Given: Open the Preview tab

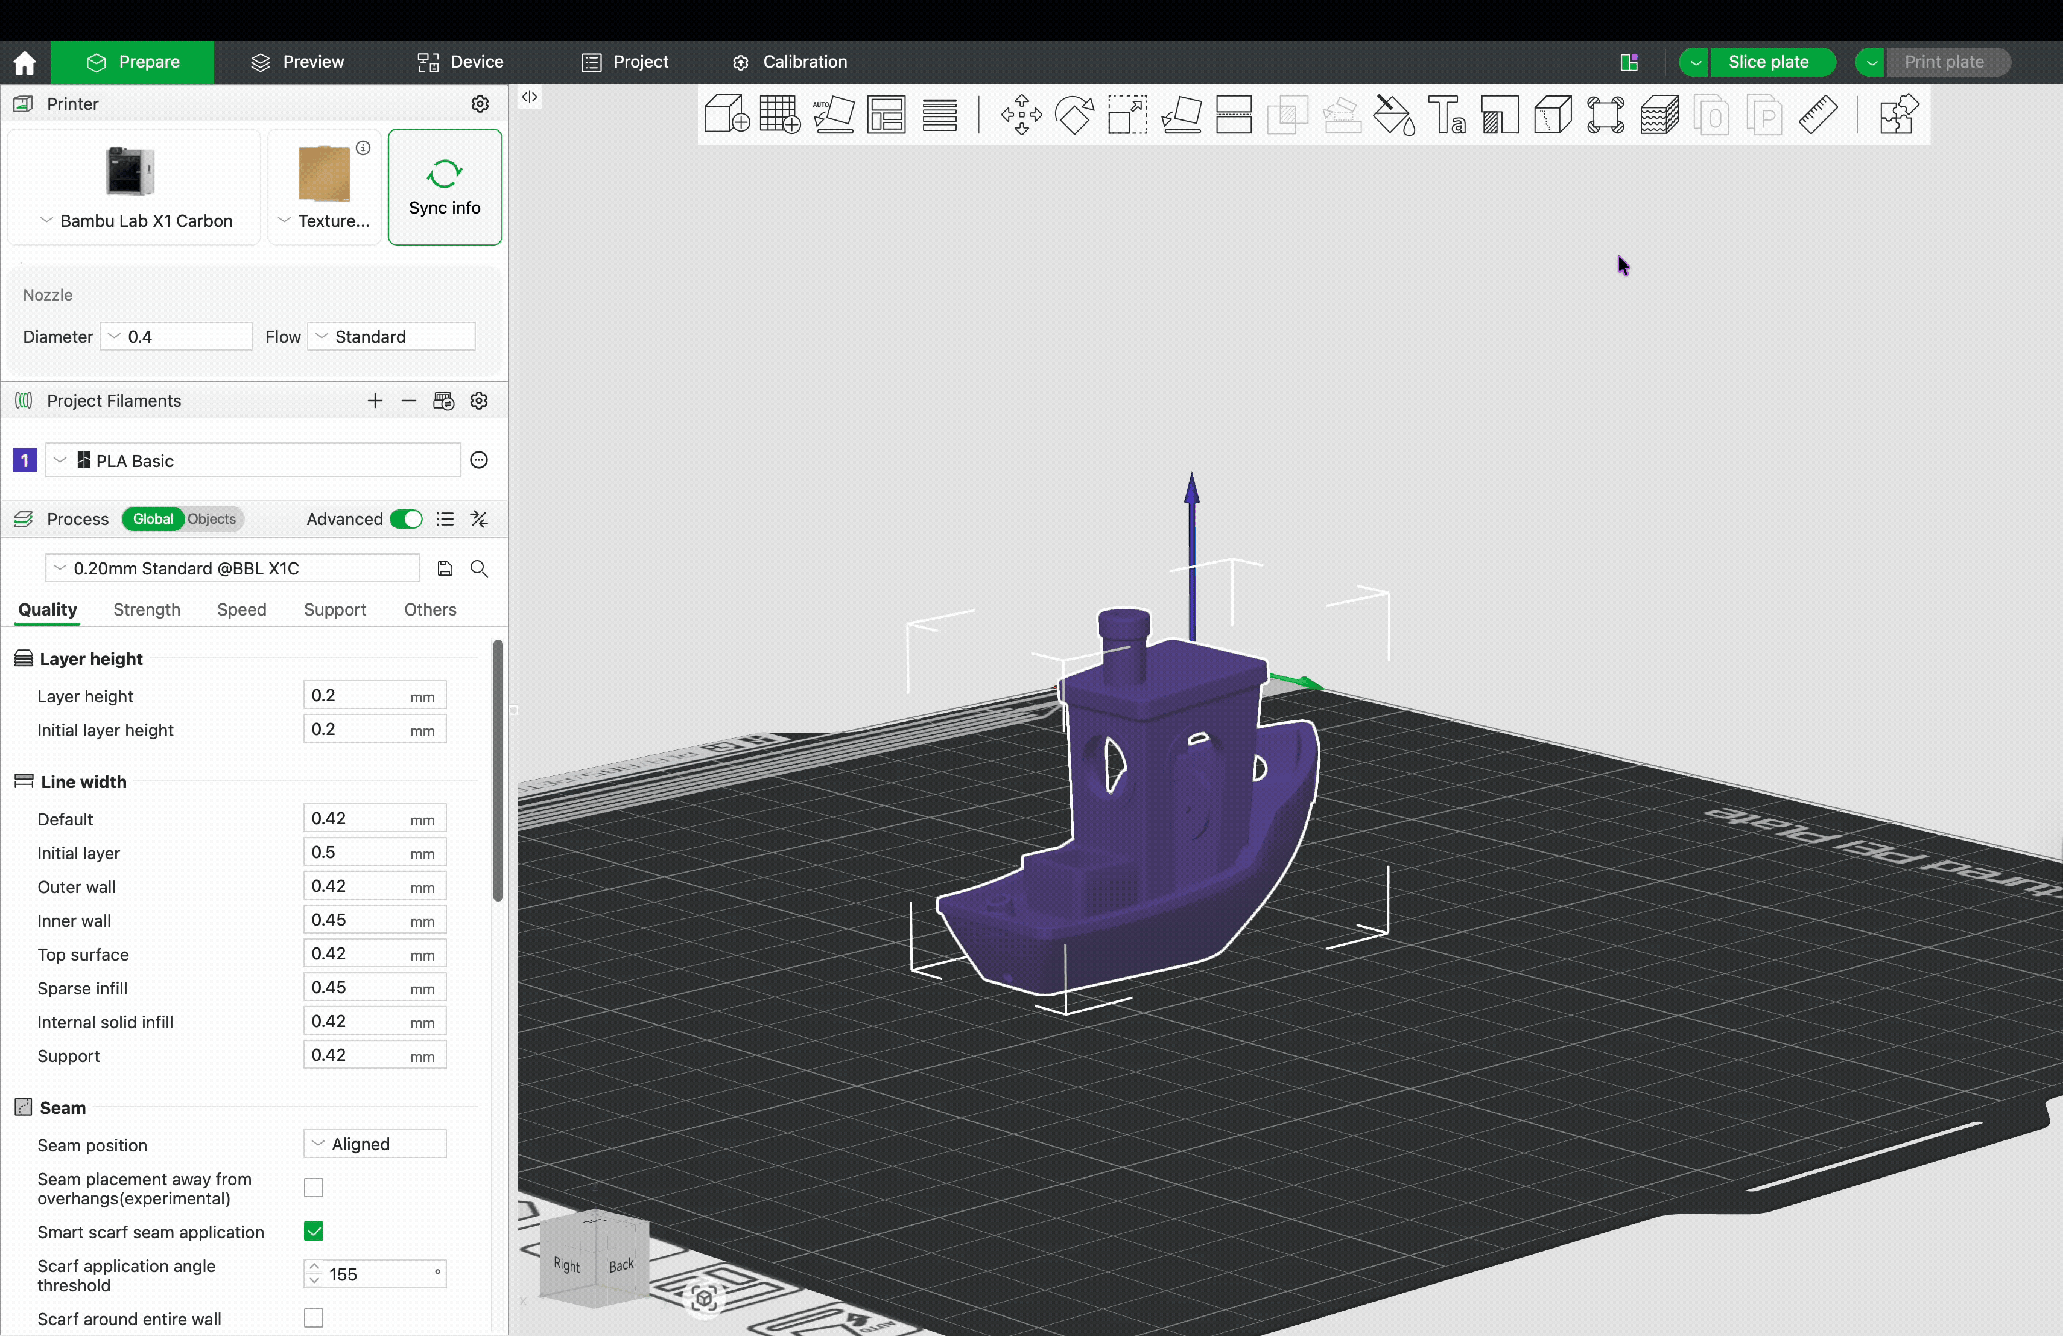Looking at the screenshot, I should [297, 62].
